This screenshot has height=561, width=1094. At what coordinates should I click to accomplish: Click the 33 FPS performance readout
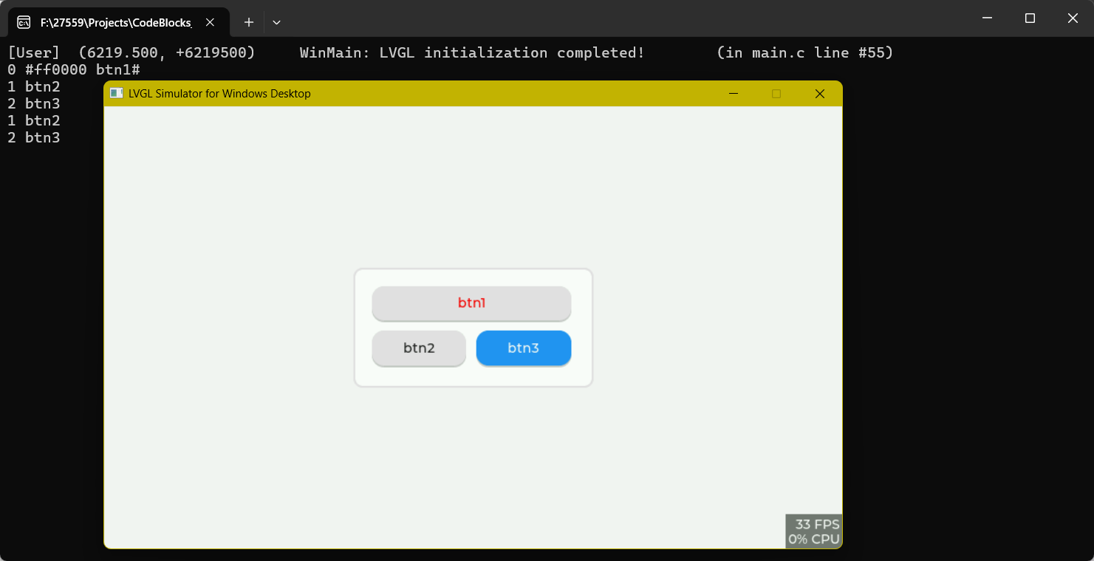(x=817, y=525)
